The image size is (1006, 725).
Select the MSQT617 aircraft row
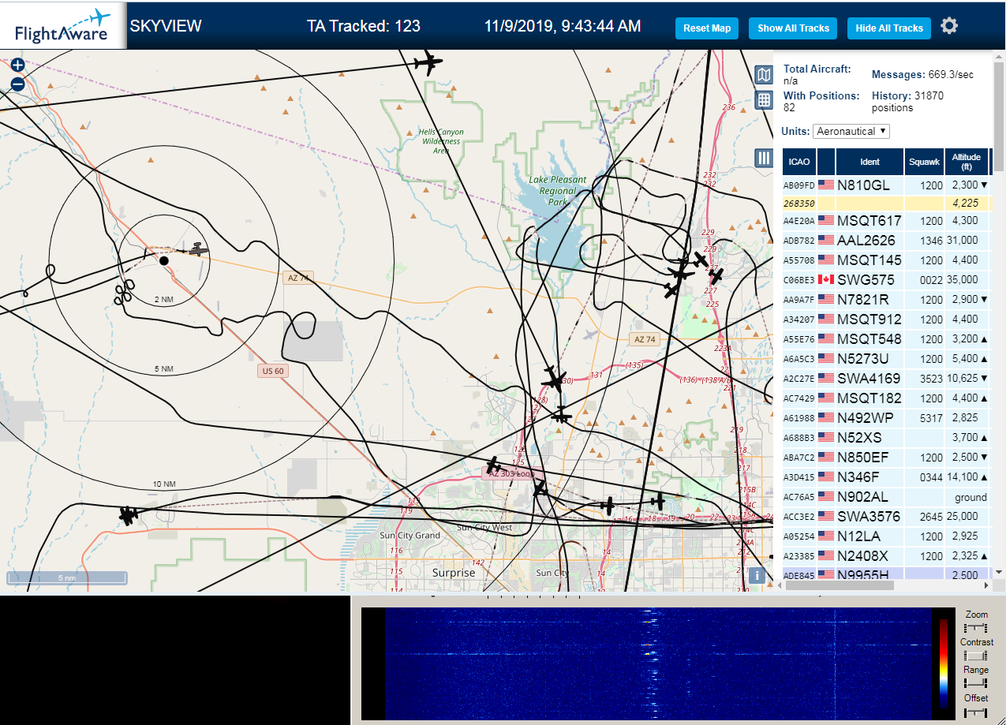(886, 221)
